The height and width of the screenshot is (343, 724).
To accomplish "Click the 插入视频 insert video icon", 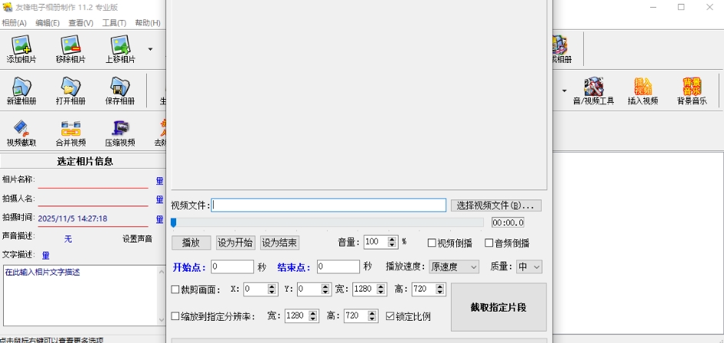I will tap(642, 91).
